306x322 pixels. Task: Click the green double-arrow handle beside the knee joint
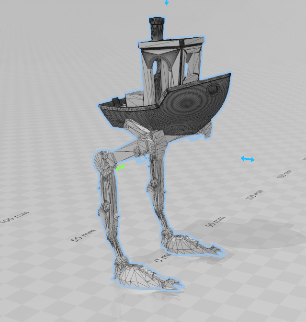click(x=120, y=167)
